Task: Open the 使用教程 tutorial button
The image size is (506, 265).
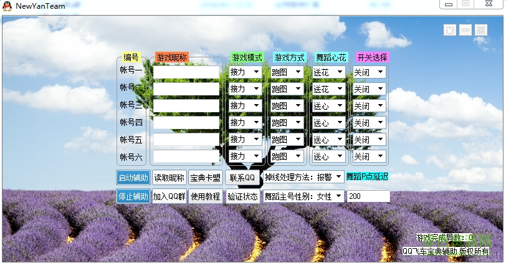Action: (205, 196)
